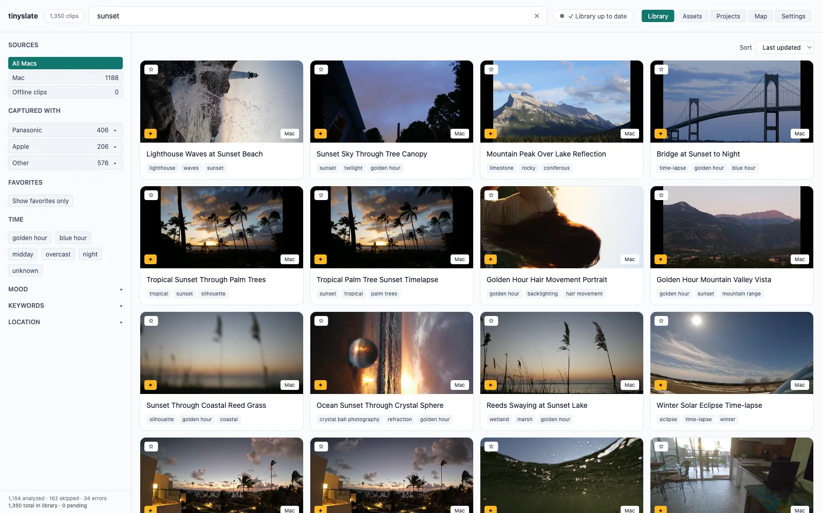Filter by Offline clips source
822x513 pixels.
[x=65, y=92]
